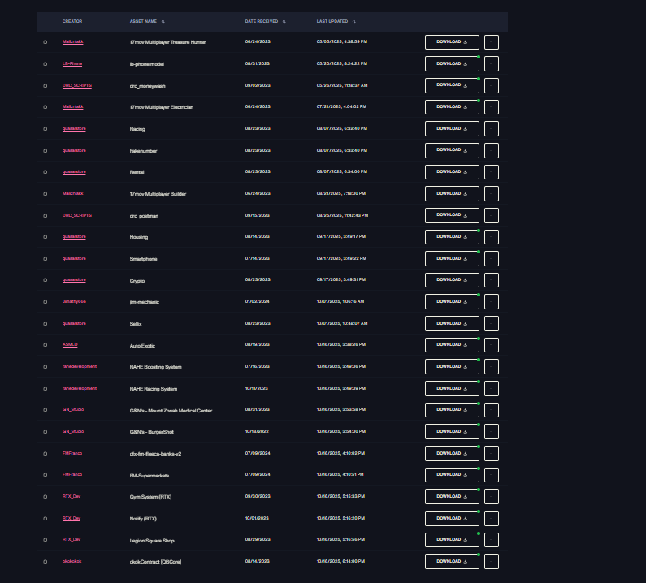Click circle icon beside jim-mechanic row
The height and width of the screenshot is (583, 646).
(46, 302)
